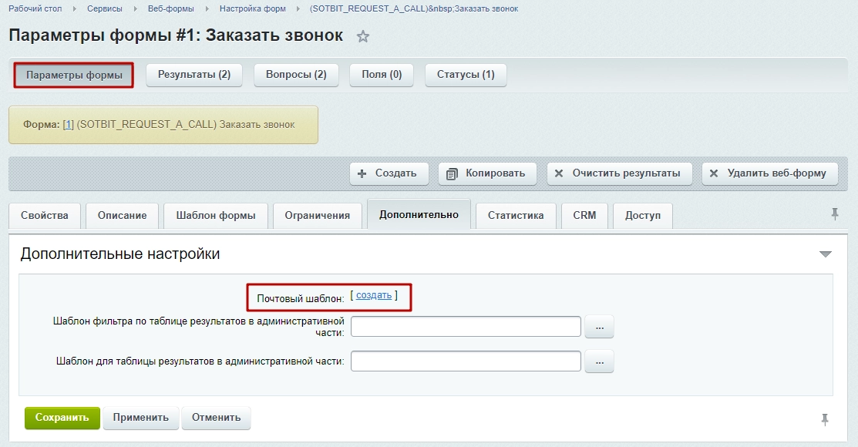Focus the filter template input field
Viewport: 858px width, 447px height.
point(466,327)
